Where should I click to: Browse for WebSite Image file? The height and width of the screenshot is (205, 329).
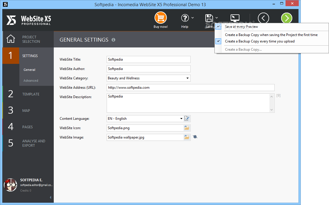(x=187, y=137)
